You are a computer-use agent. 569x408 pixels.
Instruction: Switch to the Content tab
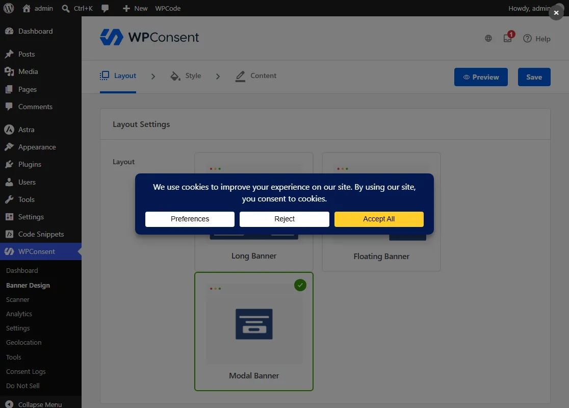point(256,76)
